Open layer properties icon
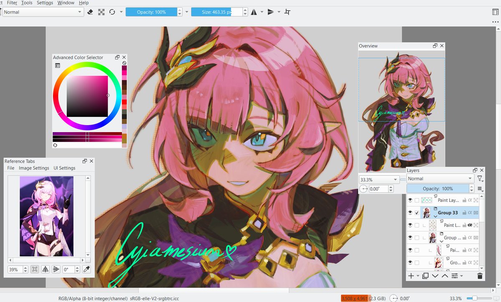Viewport: 501px width, 302px height. pyautogui.click(x=455, y=276)
